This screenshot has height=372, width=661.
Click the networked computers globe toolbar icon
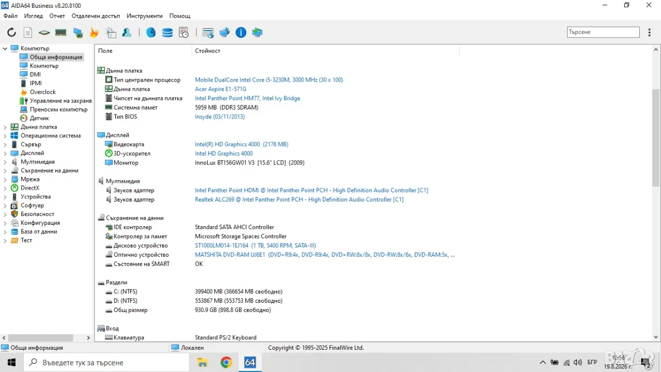(225, 33)
